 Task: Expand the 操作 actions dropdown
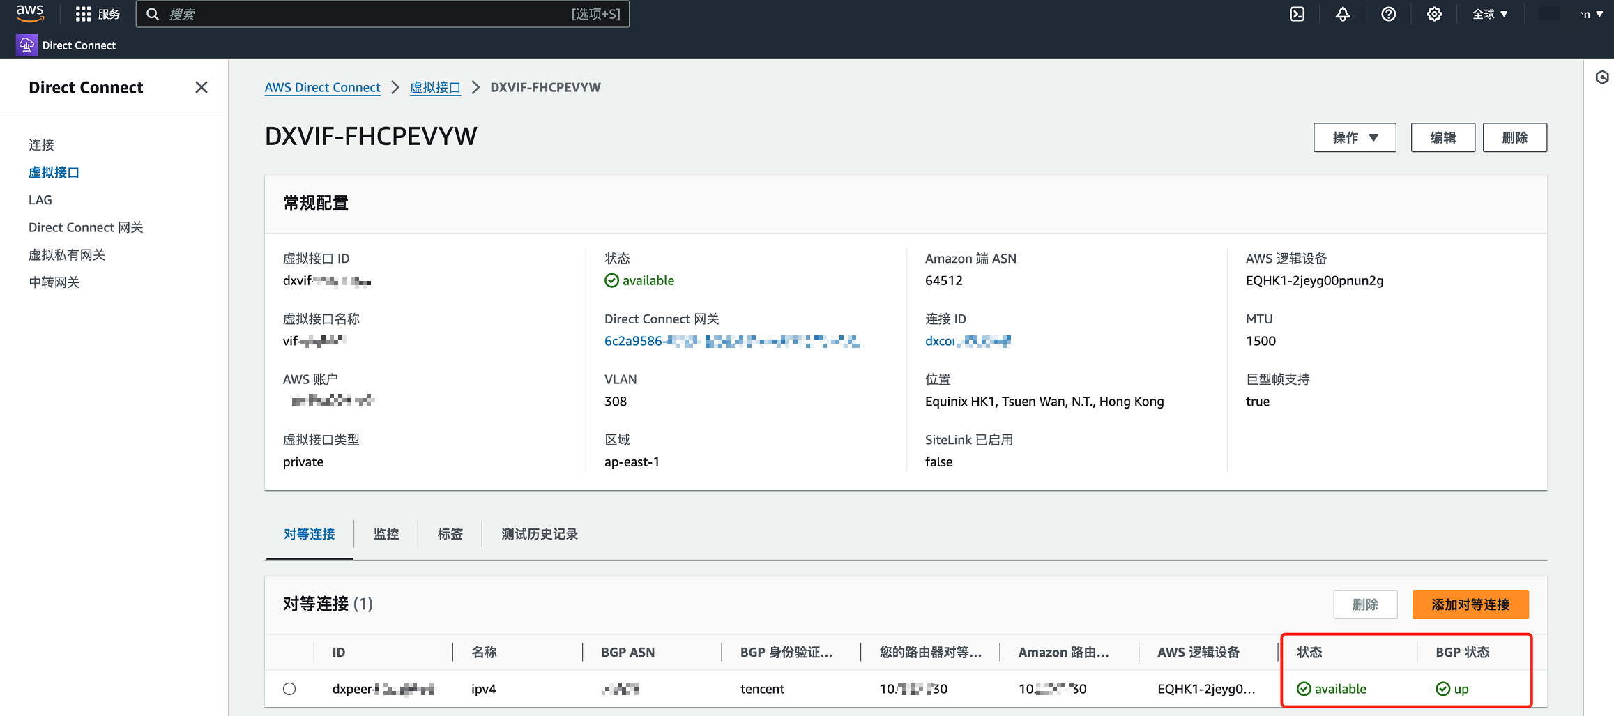[1354, 137]
